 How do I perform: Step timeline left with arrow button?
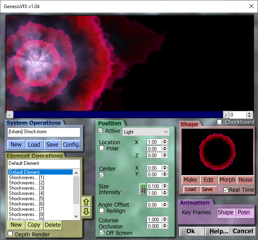pyautogui.click(x=9, y=115)
